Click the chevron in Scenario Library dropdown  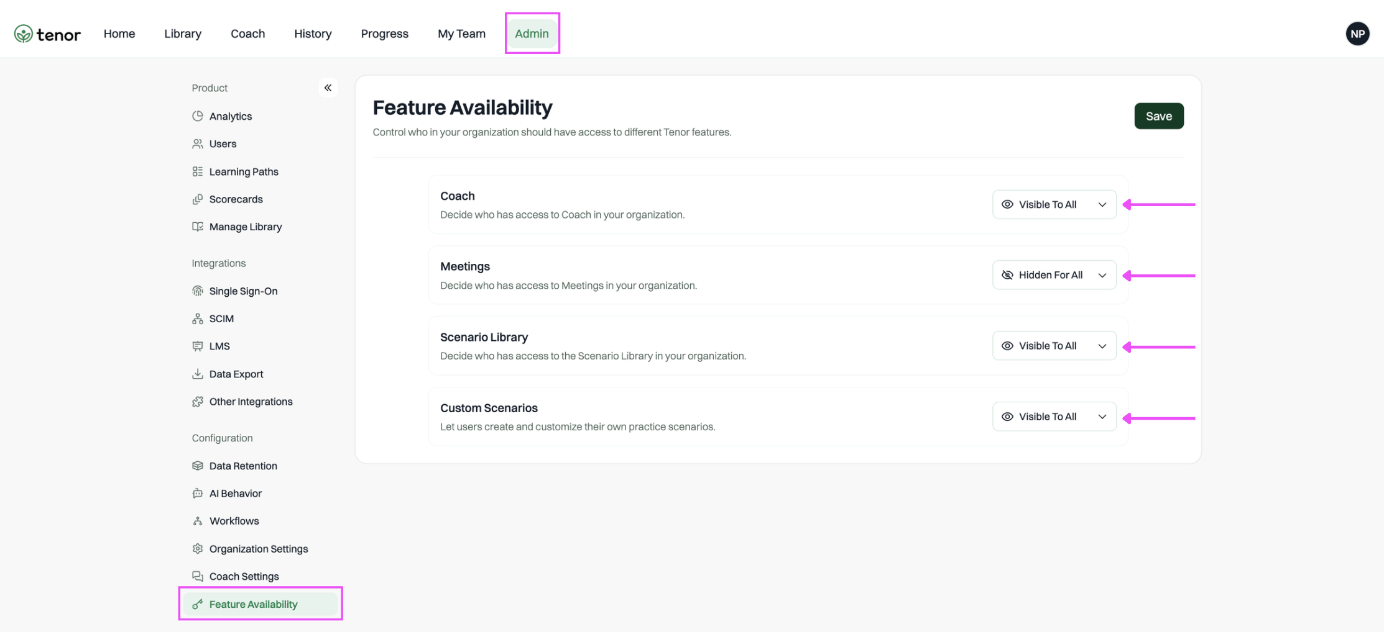tap(1102, 346)
